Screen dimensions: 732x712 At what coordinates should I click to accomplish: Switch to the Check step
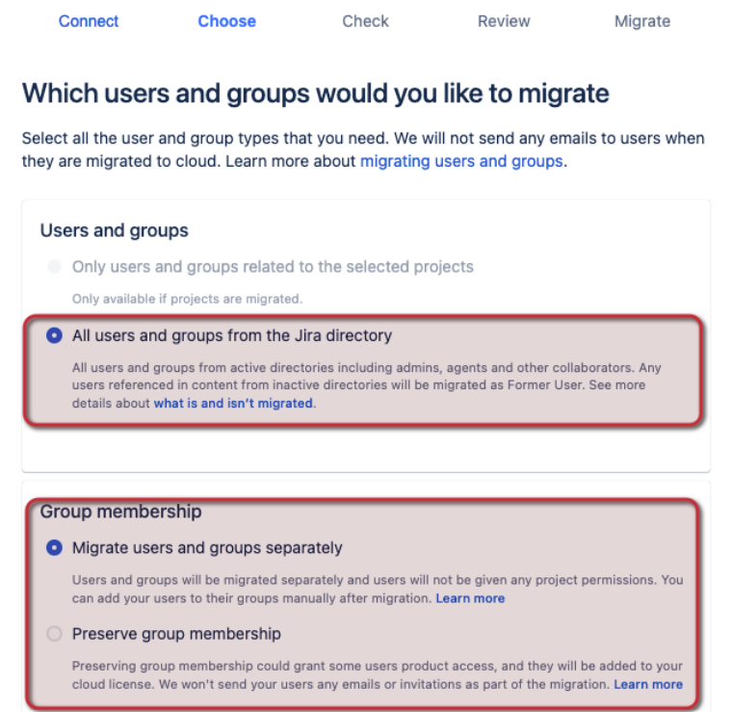pos(365,21)
